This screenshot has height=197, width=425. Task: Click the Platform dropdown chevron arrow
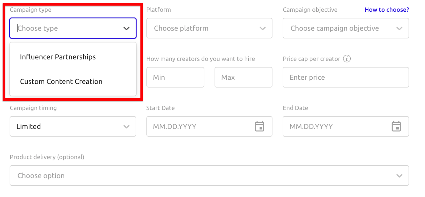click(263, 28)
